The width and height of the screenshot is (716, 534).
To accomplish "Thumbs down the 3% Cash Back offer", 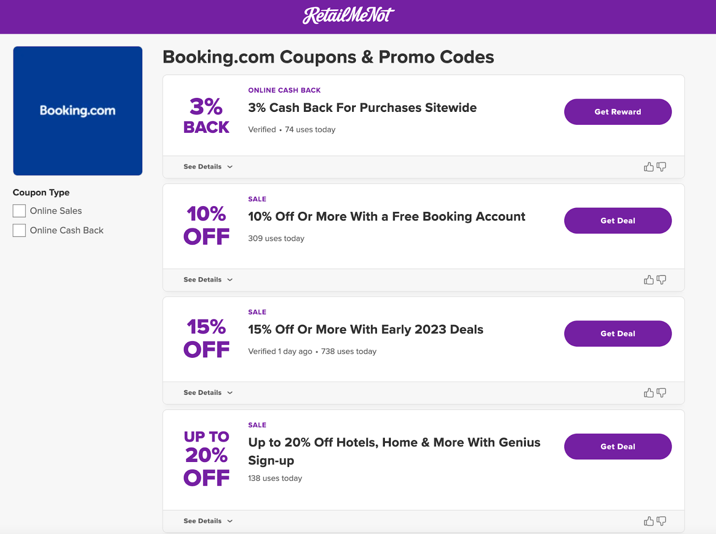I will coord(661,167).
